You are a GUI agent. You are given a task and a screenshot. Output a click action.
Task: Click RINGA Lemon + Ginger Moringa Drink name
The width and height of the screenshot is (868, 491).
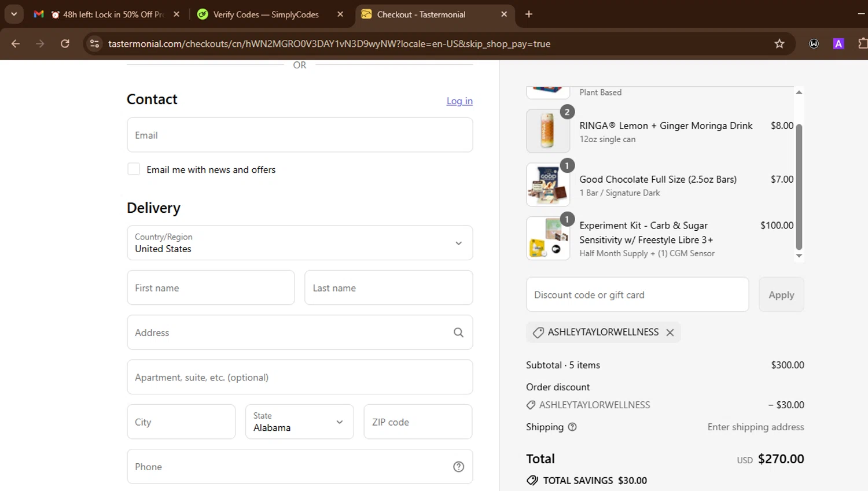click(x=666, y=125)
